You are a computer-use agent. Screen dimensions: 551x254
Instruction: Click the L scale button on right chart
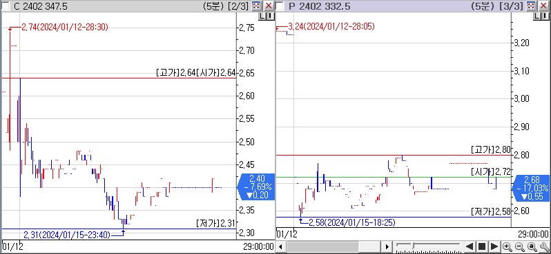tap(538, 16)
